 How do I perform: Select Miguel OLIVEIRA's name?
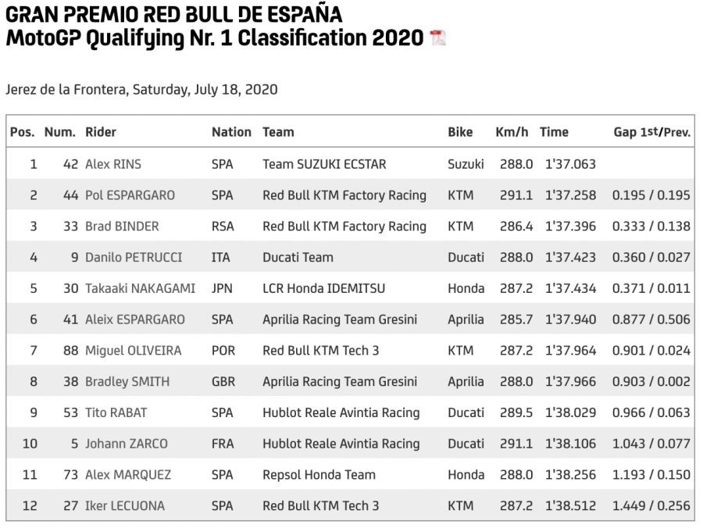(133, 351)
